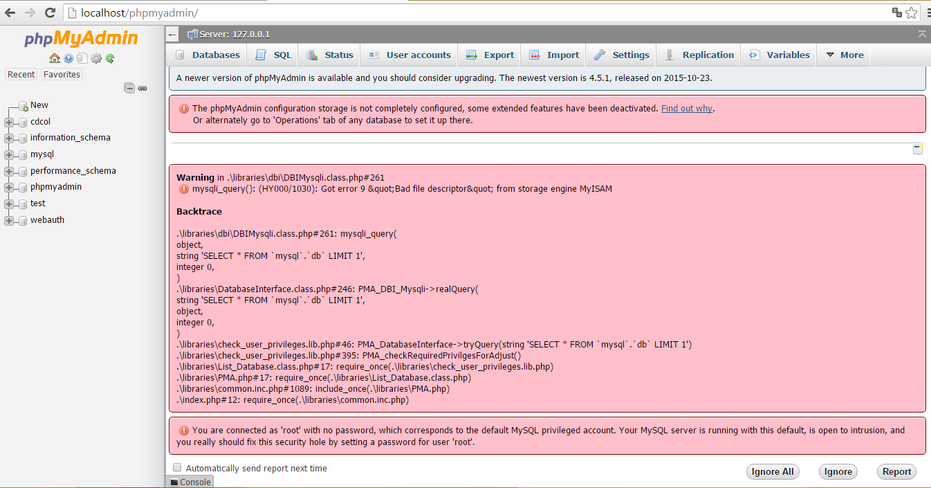Click the Ignore All button
The height and width of the screenshot is (488, 931).
(x=773, y=472)
